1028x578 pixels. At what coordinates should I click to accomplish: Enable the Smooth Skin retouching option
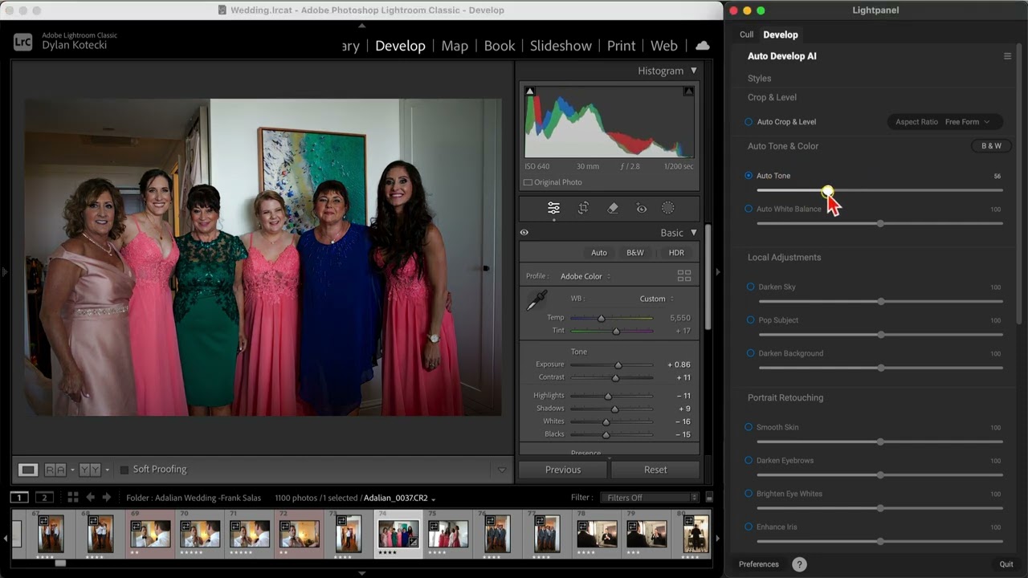pyautogui.click(x=749, y=428)
